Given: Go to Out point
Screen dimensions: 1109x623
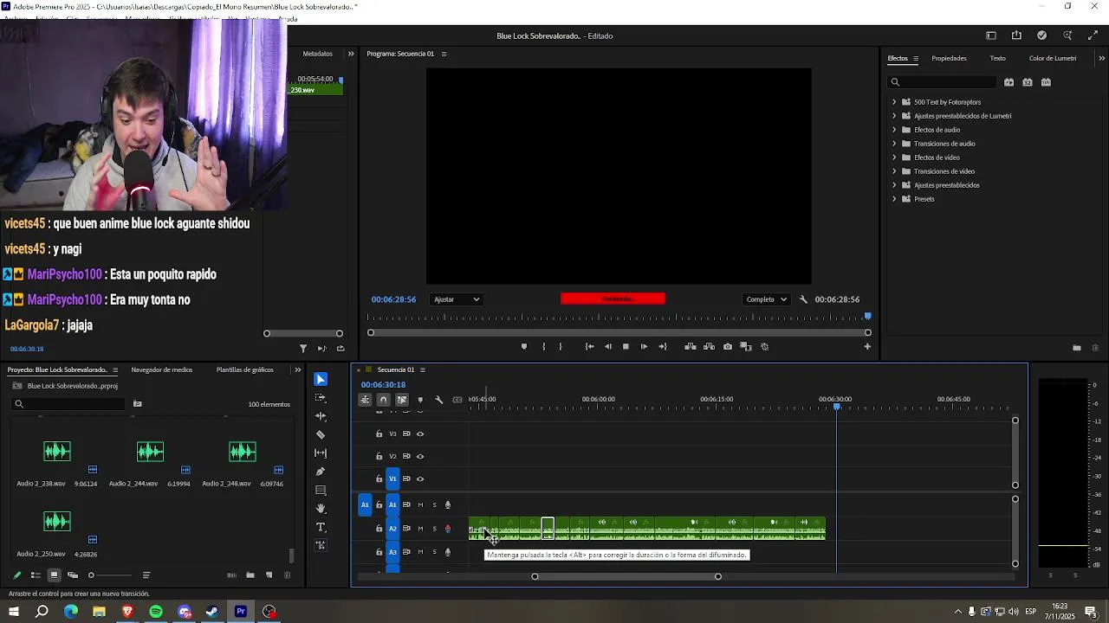Looking at the screenshot, I should coord(663,347).
